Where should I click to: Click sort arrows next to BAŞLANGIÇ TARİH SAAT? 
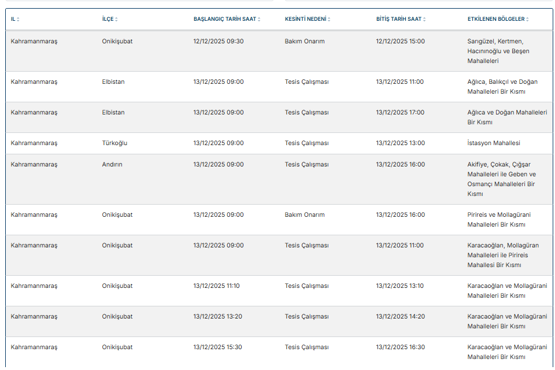point(259,20)
